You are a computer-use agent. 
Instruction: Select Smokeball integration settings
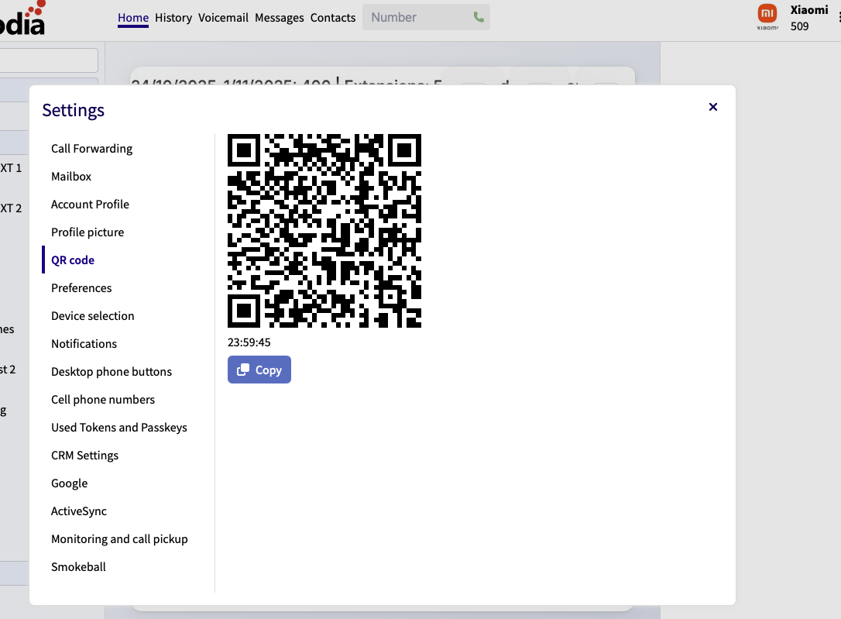(78, 566)
